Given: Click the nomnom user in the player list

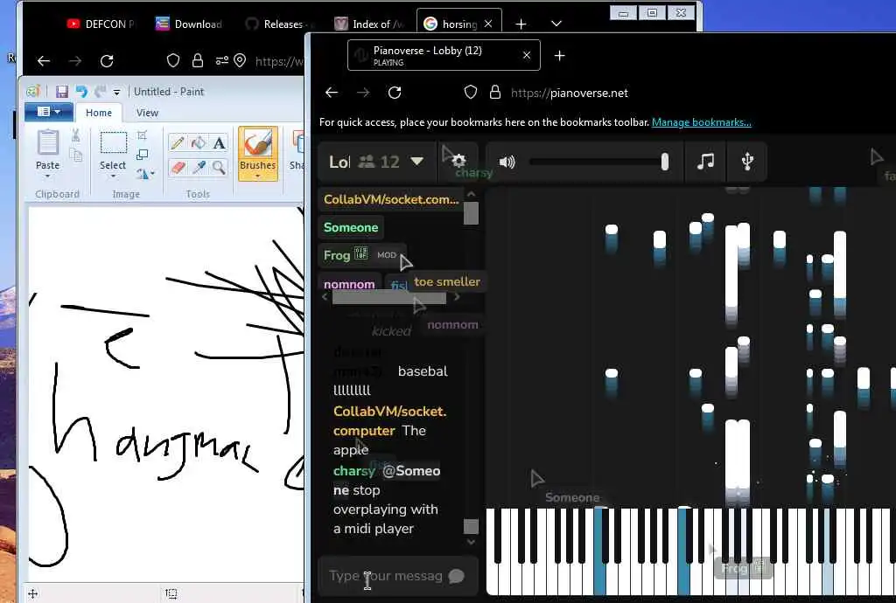Looking at the screenshot, I should click(349, 284).
